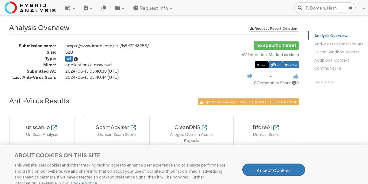Open the Cookie Notice link

[84, 183]
